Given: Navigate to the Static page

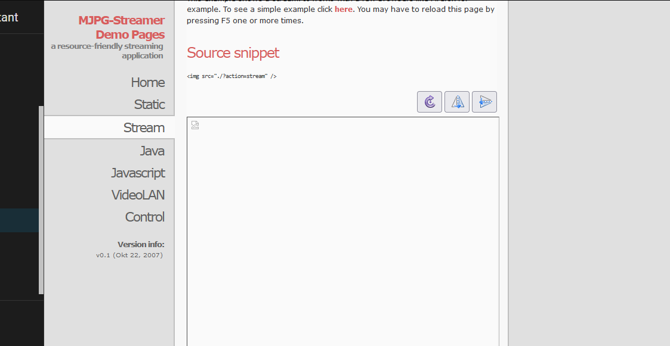Looking at the screenshot, I should (x=150, y=104).
